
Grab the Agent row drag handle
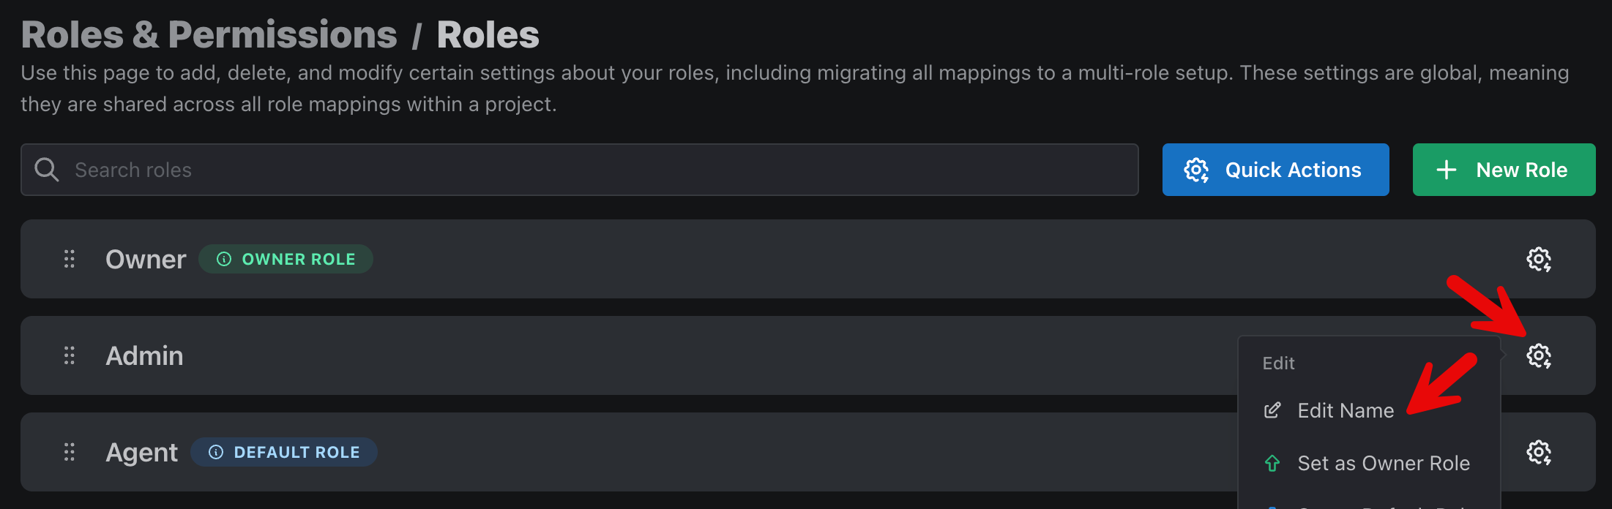(70, 452)
